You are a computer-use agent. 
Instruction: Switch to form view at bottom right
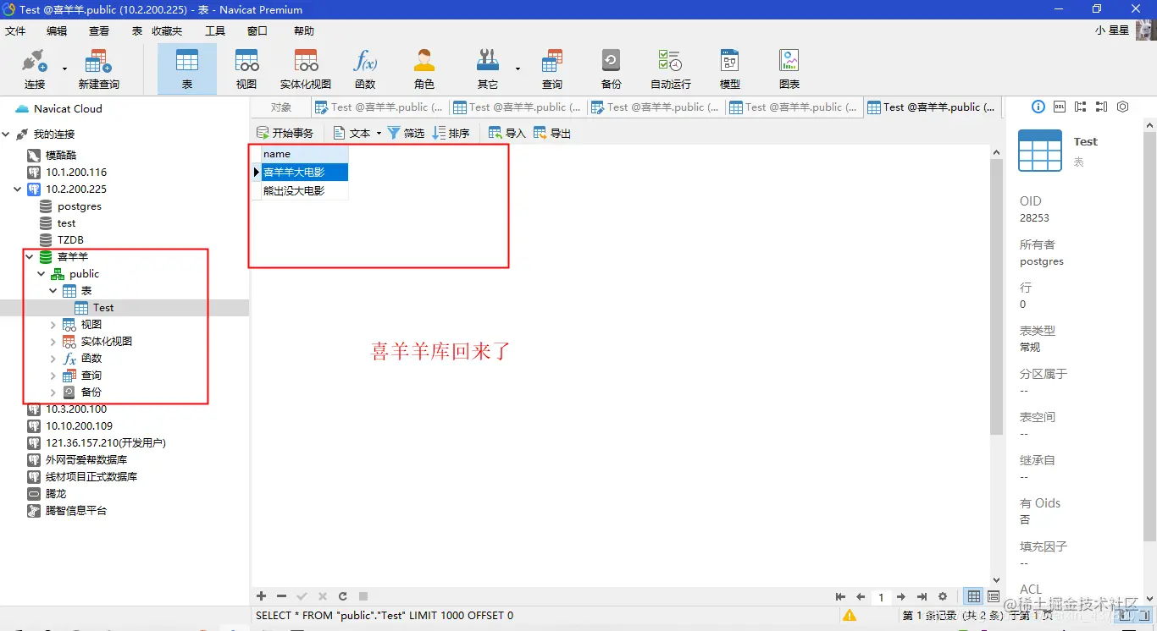click(993, 596)
